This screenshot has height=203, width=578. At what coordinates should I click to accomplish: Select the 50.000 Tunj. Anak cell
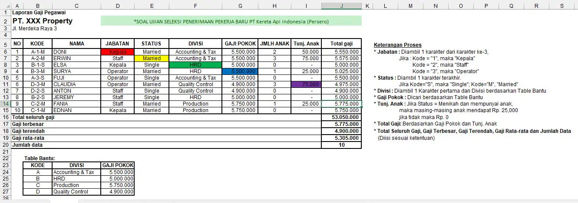(x=306, y=52)
